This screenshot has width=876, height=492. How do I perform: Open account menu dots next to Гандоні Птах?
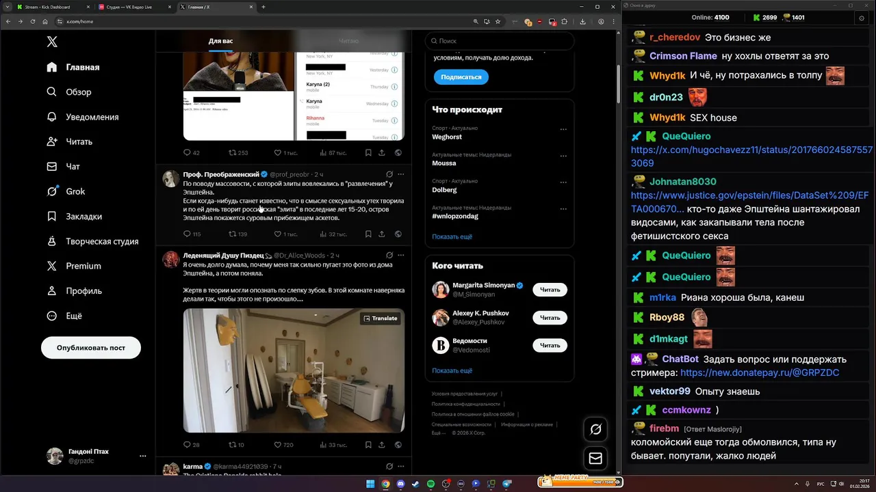pos(142,456)
